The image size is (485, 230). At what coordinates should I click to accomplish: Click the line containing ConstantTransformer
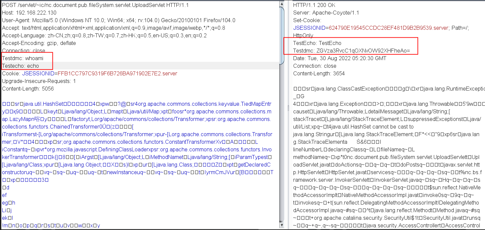(x=130, y=142)
